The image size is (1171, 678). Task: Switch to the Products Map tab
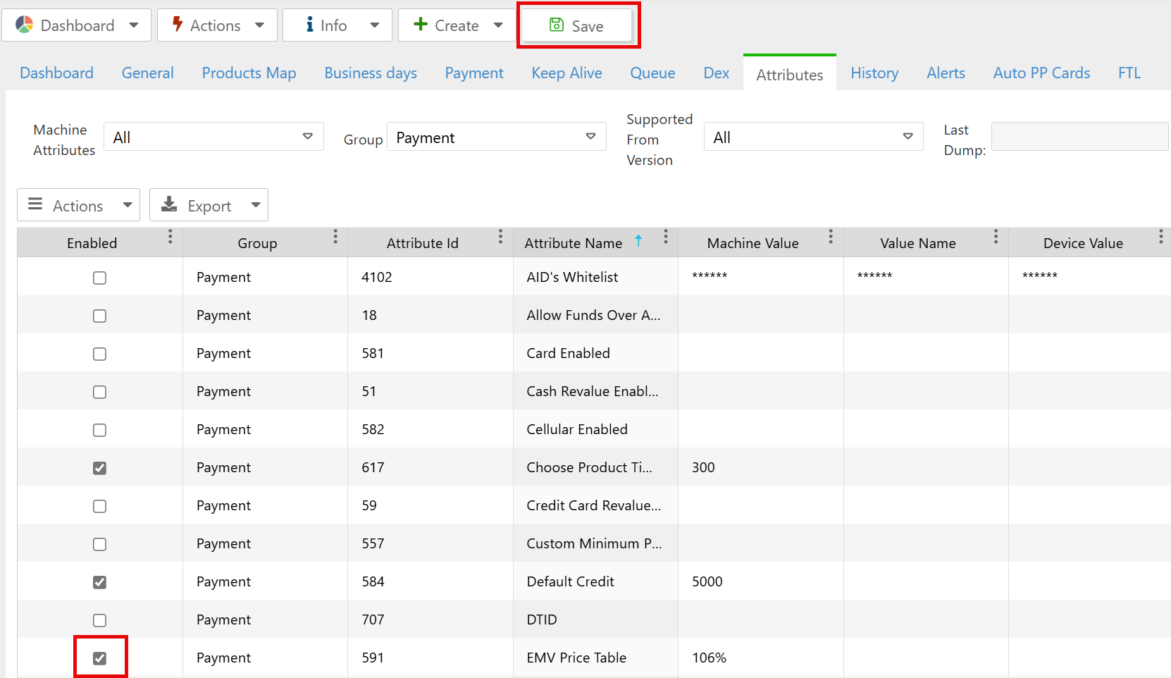tap(249, 73)
